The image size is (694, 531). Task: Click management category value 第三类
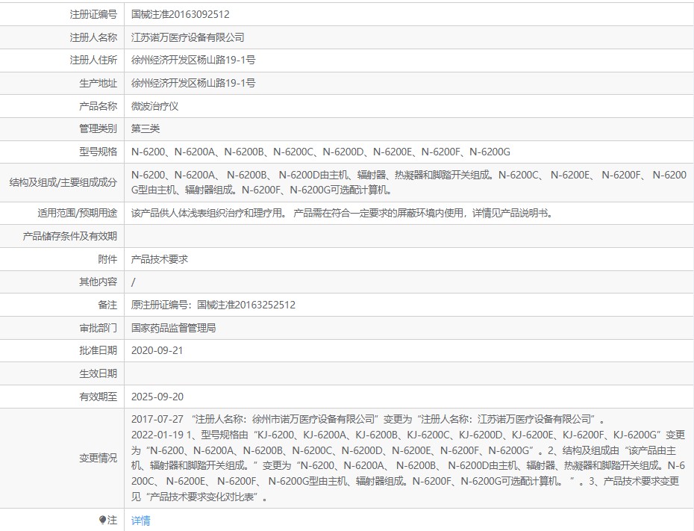pos(146,128)
